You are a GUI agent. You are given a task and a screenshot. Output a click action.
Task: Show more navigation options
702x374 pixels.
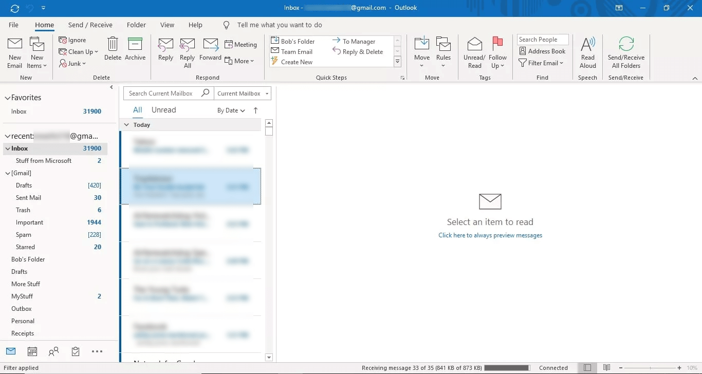(x=97, y=351)
